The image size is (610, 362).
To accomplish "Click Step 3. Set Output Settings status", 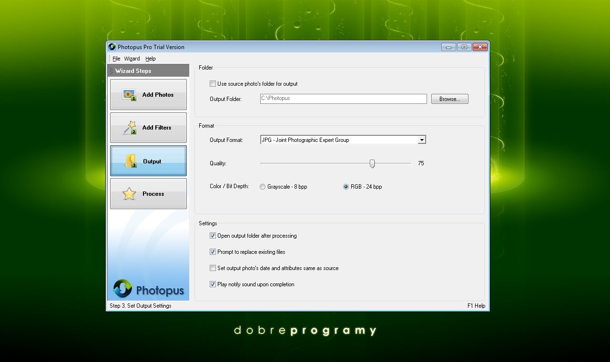I will (141, 306).
